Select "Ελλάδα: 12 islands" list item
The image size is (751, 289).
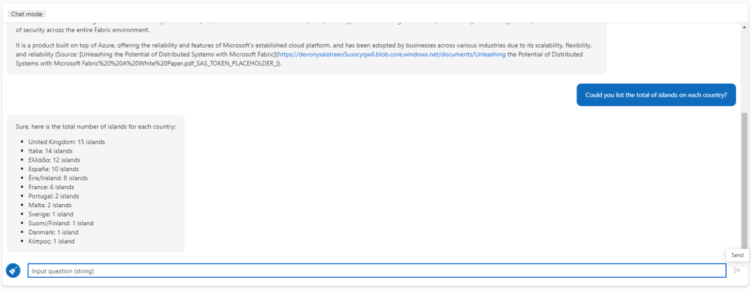(53, 160)
